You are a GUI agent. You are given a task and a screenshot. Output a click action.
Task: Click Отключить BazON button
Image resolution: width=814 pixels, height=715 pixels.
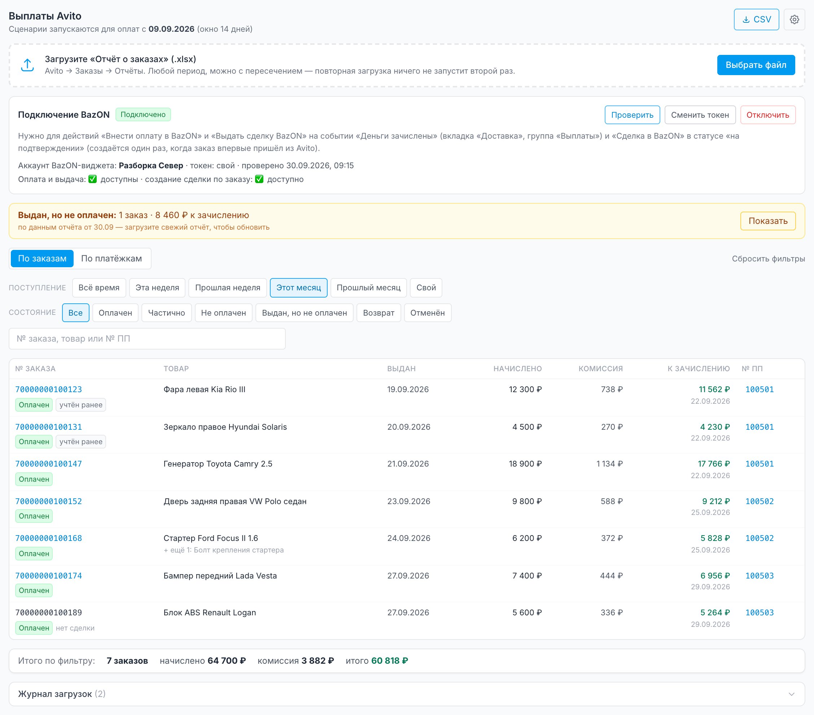point(767,115)
